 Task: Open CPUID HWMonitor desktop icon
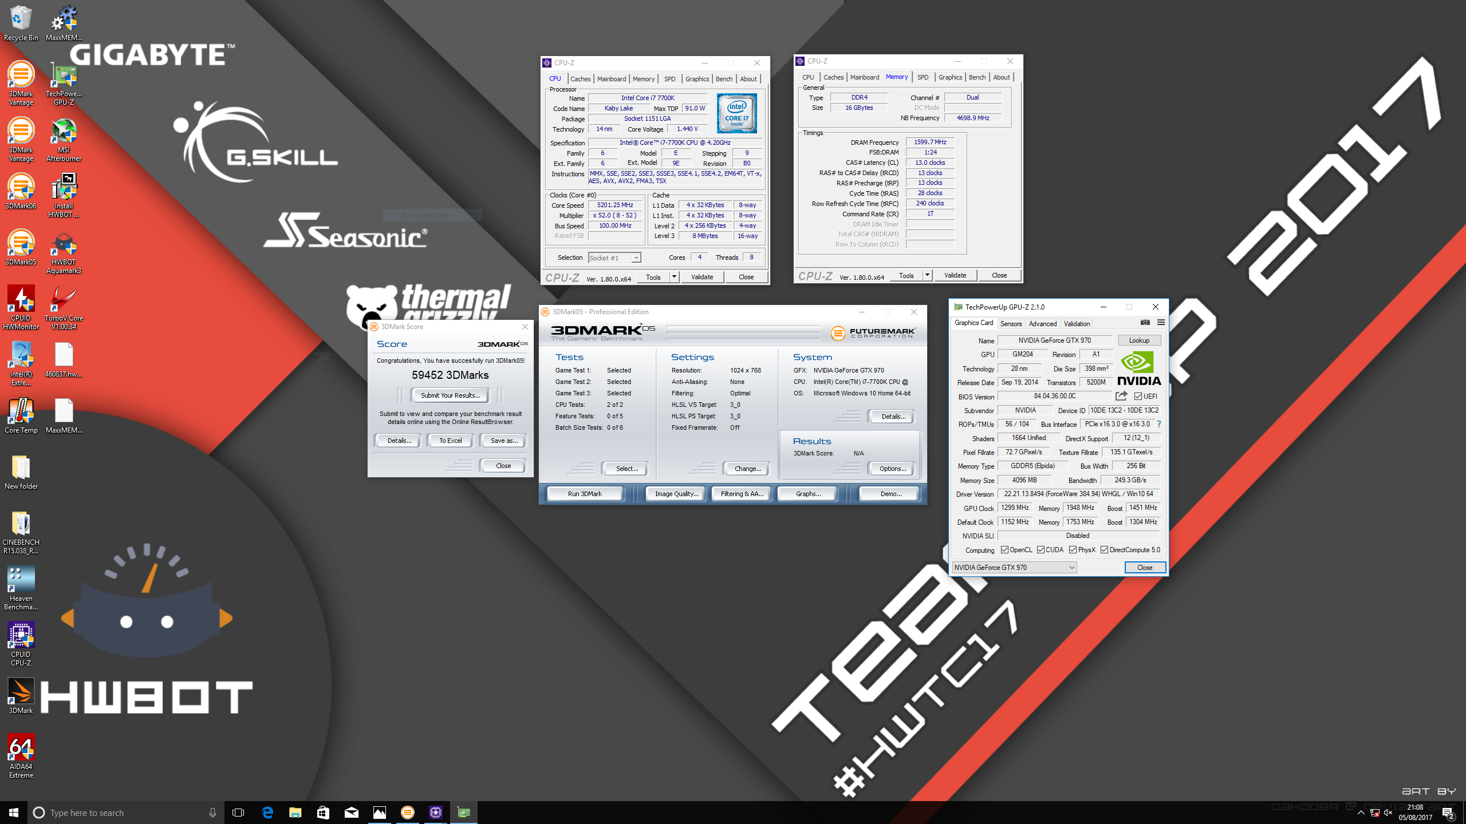[21, 308]
